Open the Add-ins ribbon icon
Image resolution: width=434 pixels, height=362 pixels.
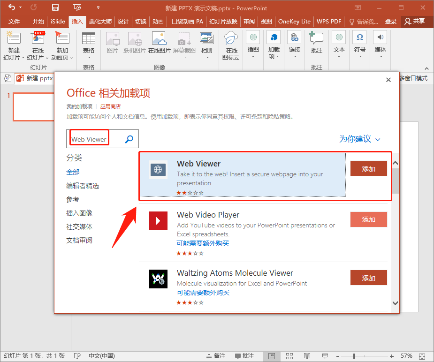pos(274,38)
